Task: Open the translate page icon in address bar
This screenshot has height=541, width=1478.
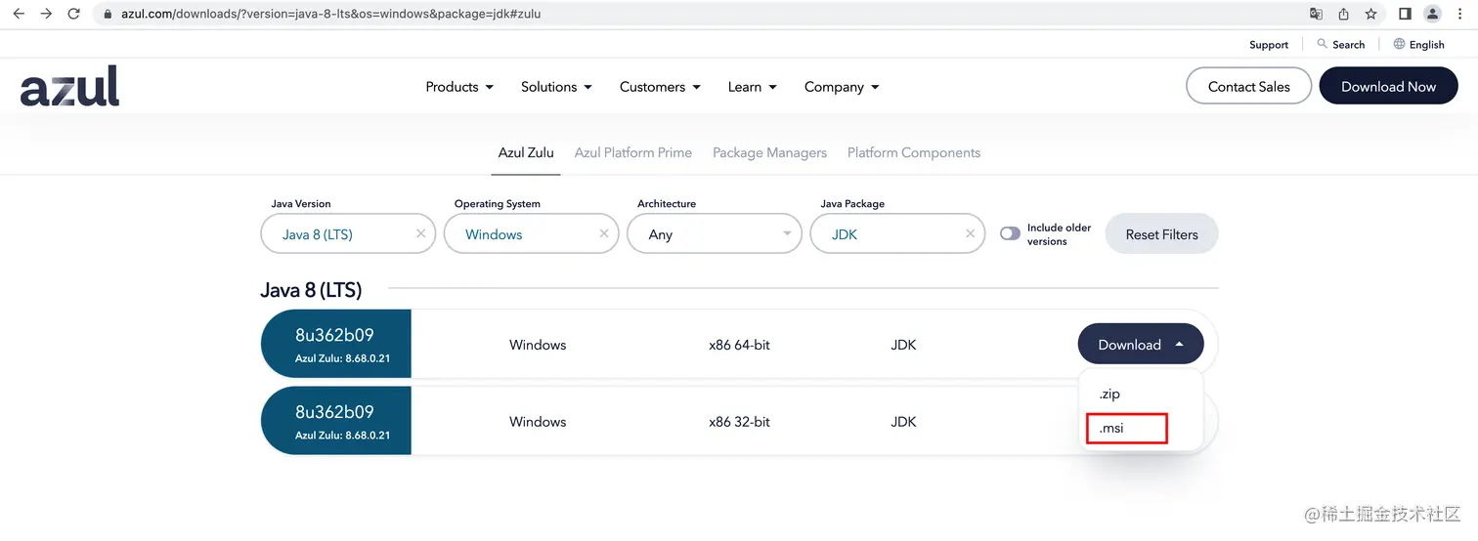Action: [1316, 14]
